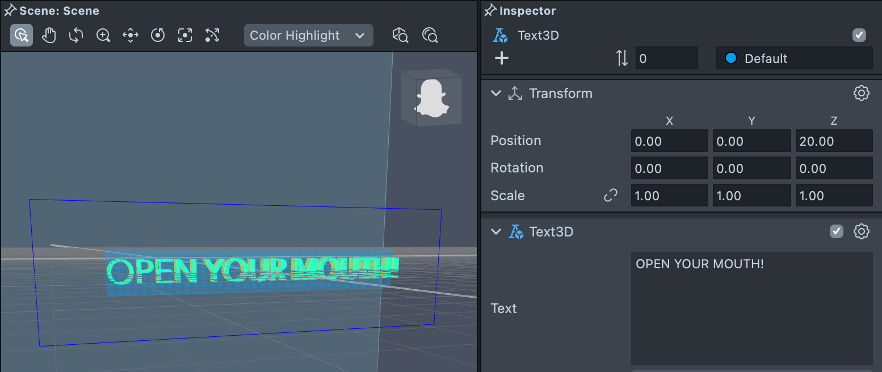Open the Default layer dropdown
This screenshot has width=882, height=372.
point(794,58)
